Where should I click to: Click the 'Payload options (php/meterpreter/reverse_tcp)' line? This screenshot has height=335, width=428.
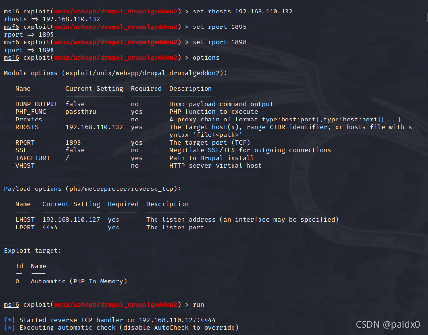tap(92, 189)
